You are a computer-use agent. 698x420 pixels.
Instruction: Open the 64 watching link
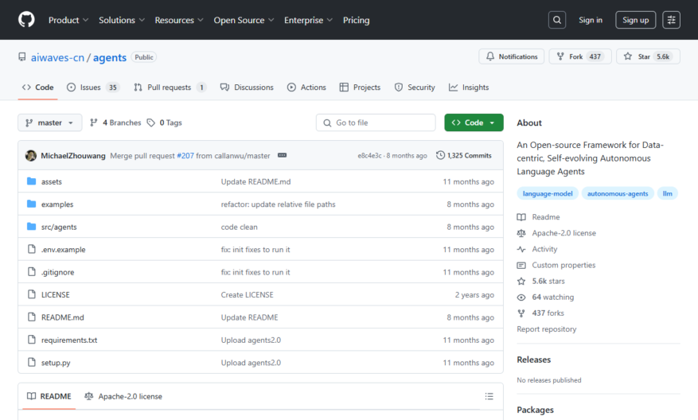[x=553, y=297]
